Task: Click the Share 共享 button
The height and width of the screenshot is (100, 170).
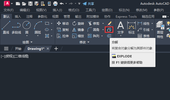Action: click(88, 4)
